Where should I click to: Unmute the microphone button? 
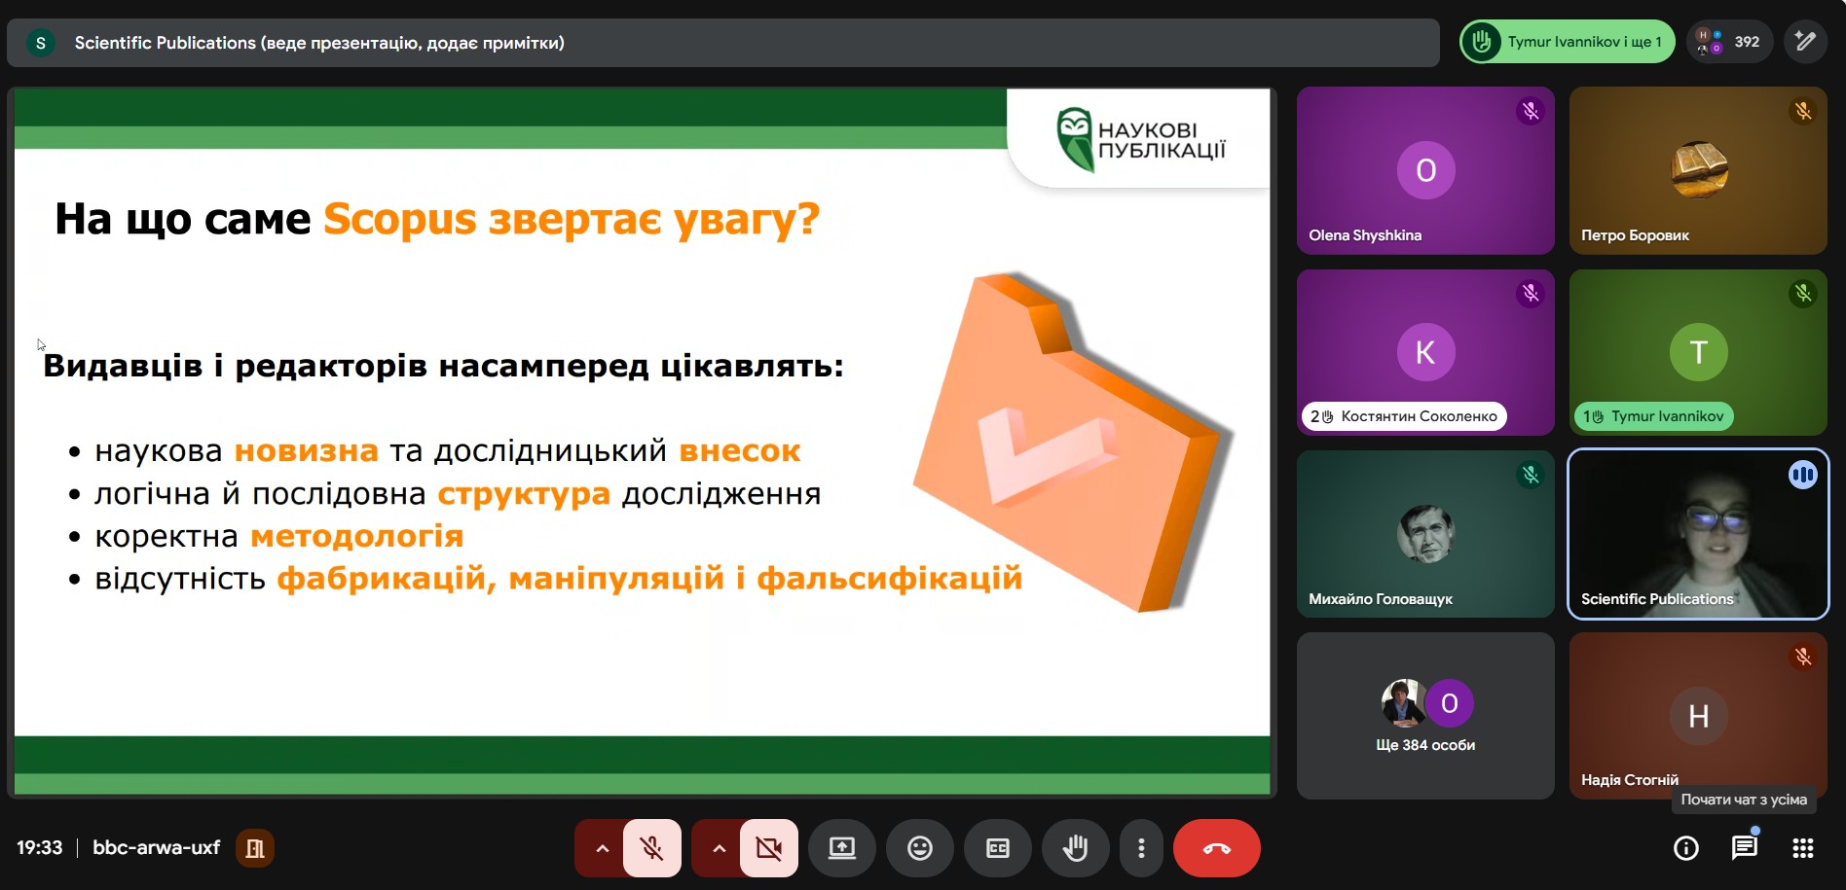click(x=651, y=848)
